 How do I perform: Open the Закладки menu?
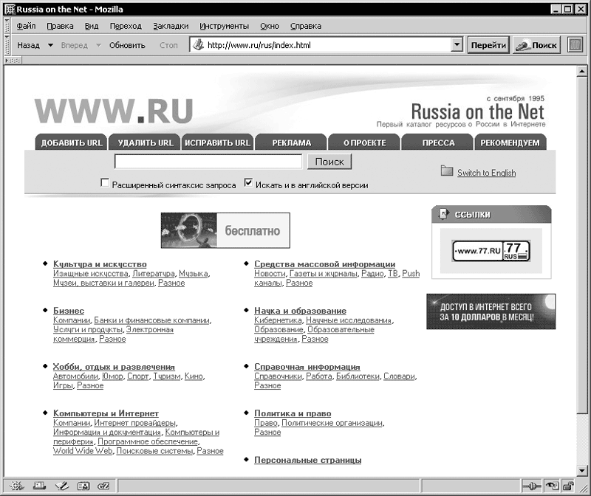click(x=171, y=26)
